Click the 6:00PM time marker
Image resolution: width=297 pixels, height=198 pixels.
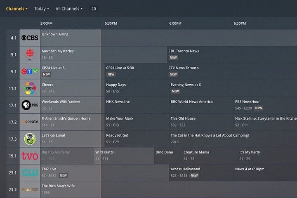(175, 24)
